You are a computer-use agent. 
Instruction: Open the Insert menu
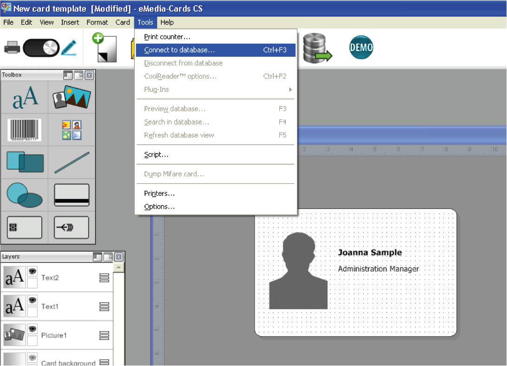(70, 22)
